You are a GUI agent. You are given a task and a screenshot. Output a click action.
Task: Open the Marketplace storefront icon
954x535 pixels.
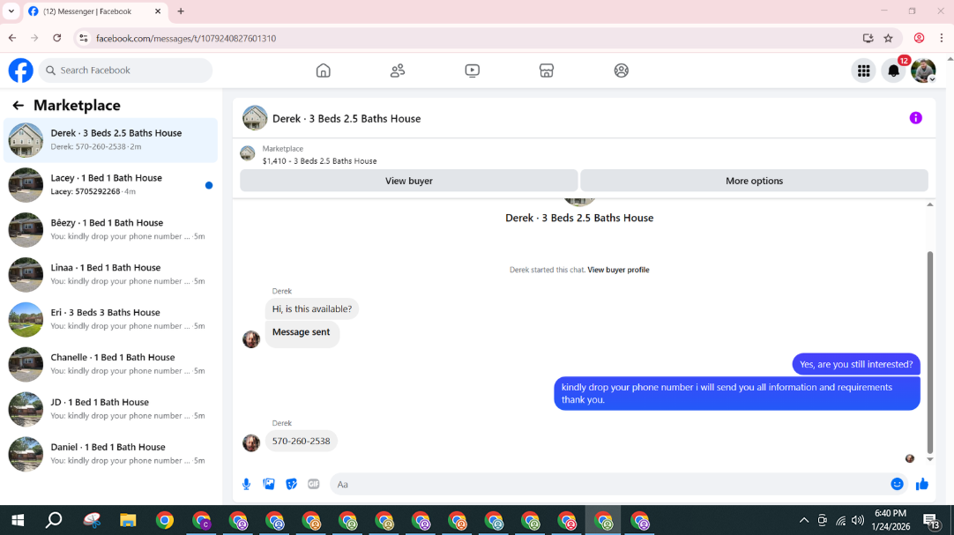point(547,71)
